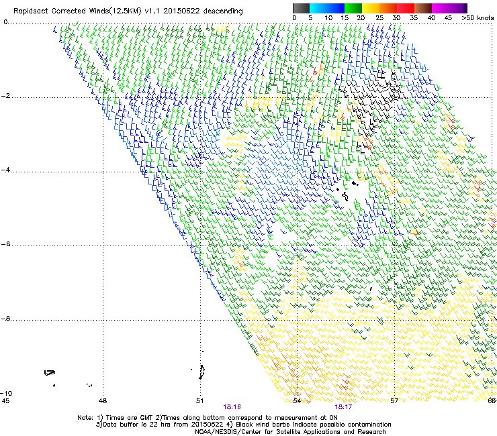Screen dimensions: 497x436
Task: Click the brown 35–40 knots legend swatch
Action: pyautogui.click(x=423, y=8)
